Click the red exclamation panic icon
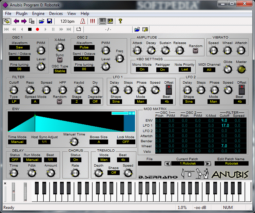This screenshot has width=255, height=213. pyautogui.click(x=92, y=21)
